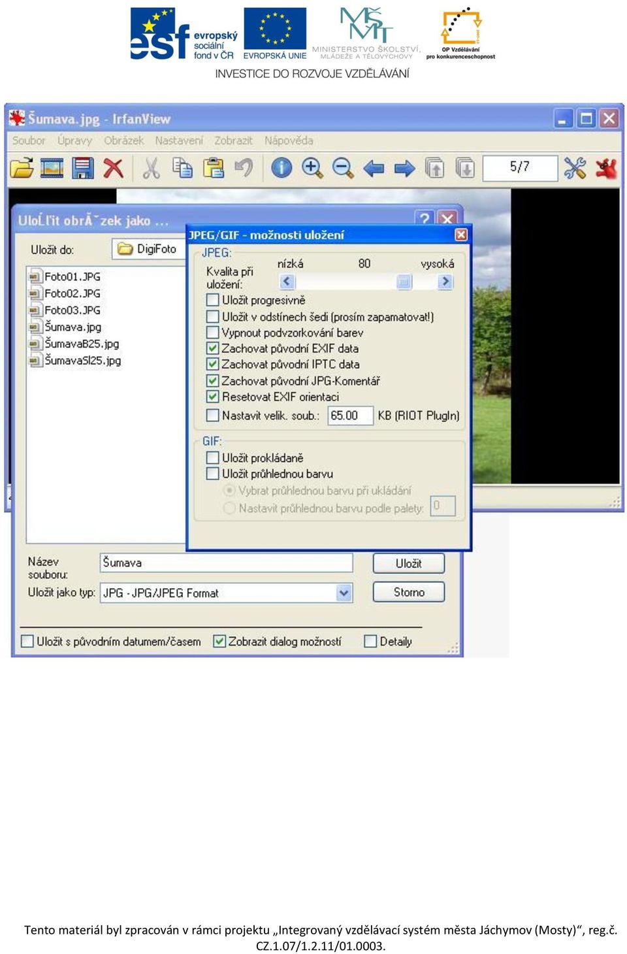Uncheck Zobrazit dialog možností
The width and height of the screenshot is (627, 954).
click(219, 642)
